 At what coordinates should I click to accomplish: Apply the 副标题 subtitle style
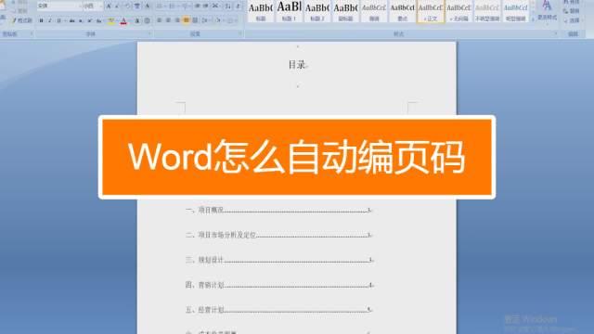pos(345,11)
